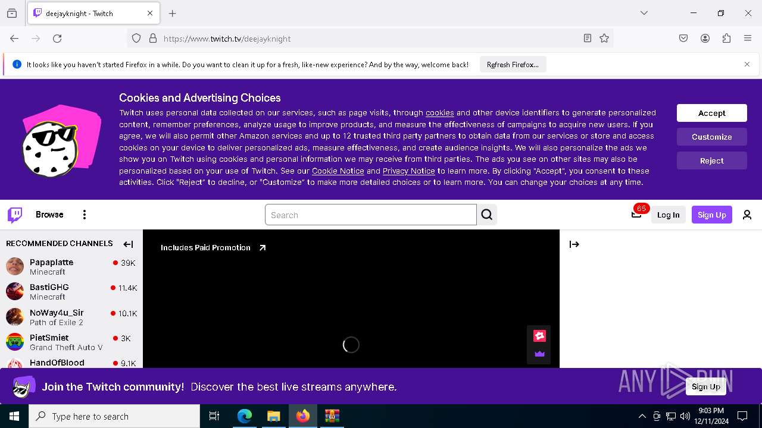Viewport: 762px width, 428px height.
Task: Click the purple crown icon on the player
Action: pos(539,354)
